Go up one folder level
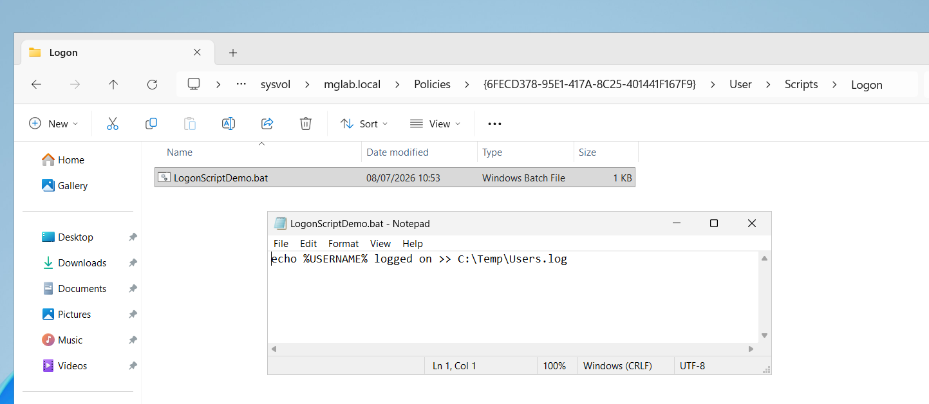The image size is (929, 404). (113, 84)
